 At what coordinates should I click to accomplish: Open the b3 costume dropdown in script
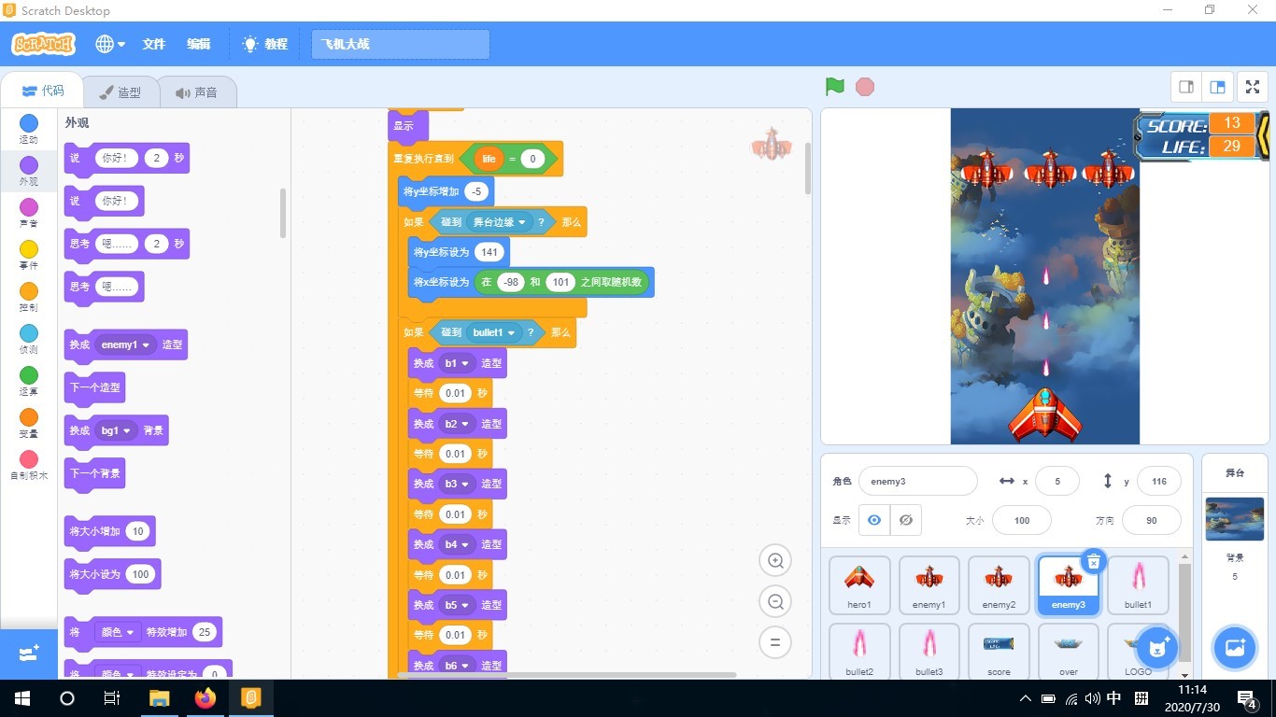point(458,484)
